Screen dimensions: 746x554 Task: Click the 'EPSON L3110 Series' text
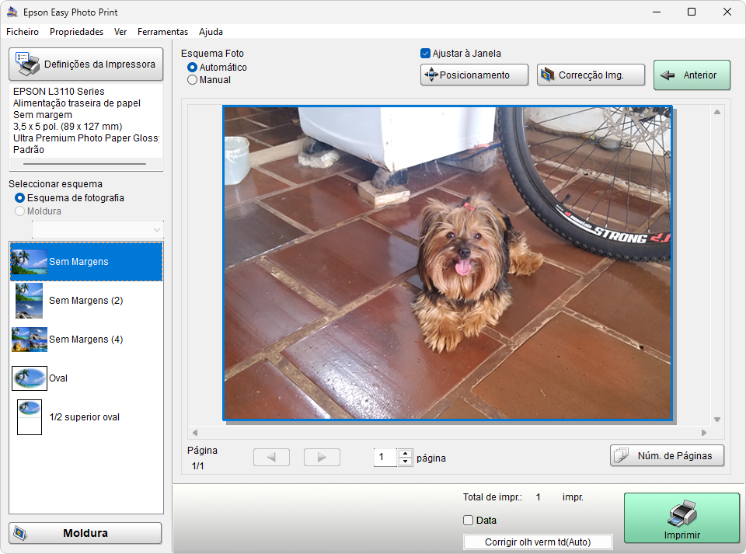(58, 92)
